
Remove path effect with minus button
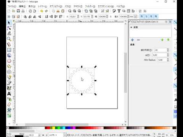(x=138, y=40)
